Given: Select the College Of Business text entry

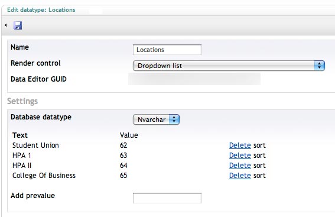Looking at the screenshot, I should coord(44,176).
